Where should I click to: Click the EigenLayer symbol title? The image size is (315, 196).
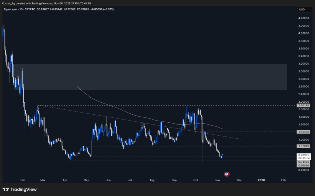coord(10,9)
